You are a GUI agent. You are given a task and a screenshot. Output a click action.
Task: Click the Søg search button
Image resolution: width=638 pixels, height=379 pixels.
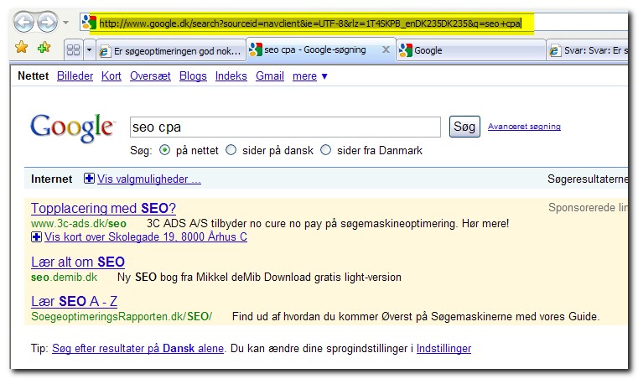pos(464,127)
